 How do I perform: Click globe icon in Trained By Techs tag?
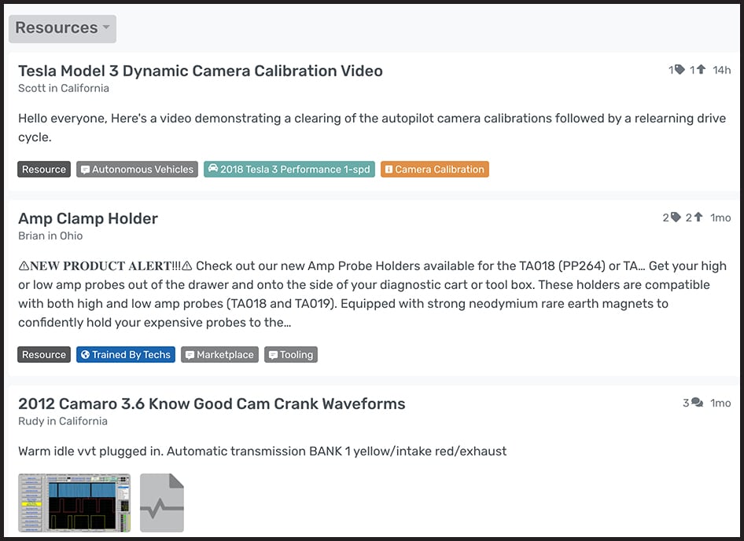click(x=86, y=354)
